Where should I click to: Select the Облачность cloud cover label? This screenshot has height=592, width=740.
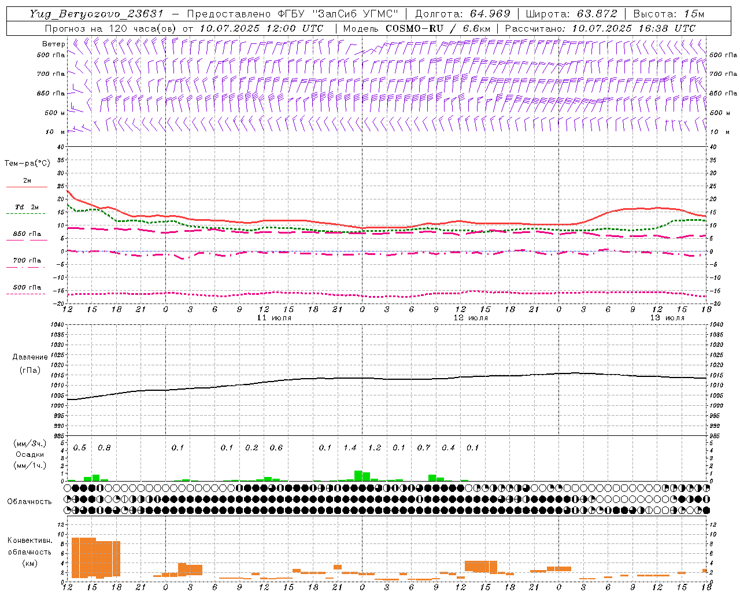[29, 501]
